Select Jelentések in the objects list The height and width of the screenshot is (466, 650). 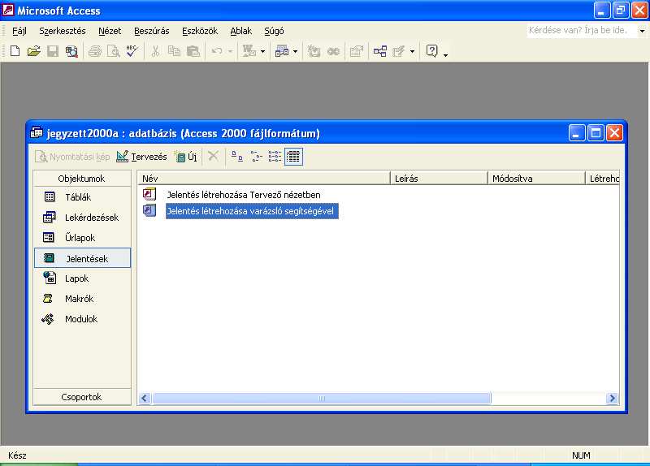[x=83, y=258]
